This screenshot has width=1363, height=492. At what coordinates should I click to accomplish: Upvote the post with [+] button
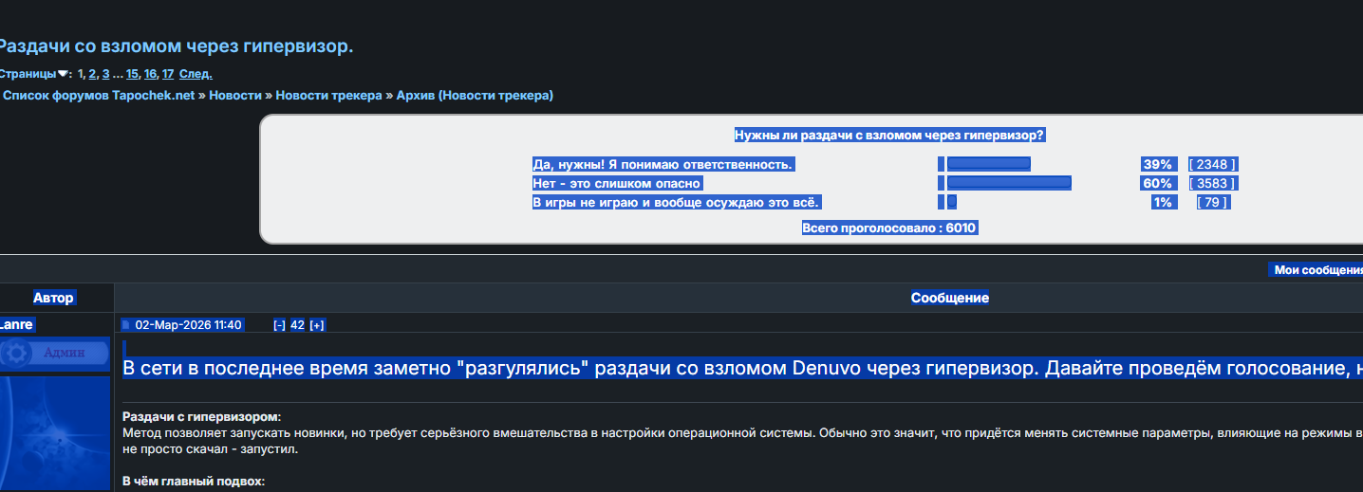tap(317, 325)
